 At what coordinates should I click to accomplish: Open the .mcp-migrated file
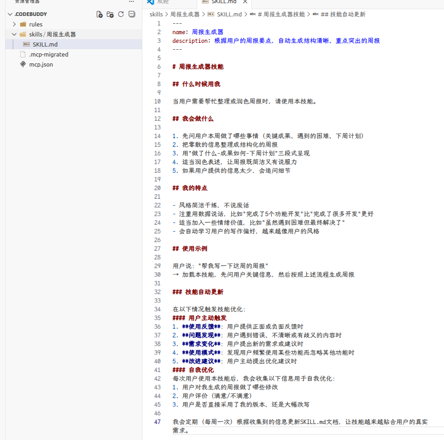(48, 54)
